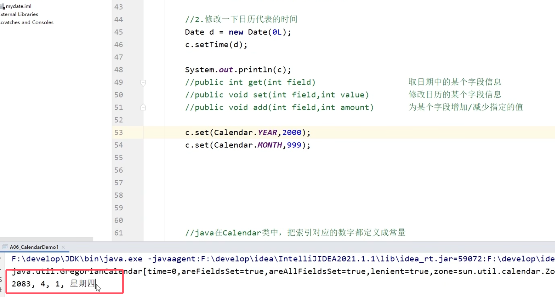The width and height of the screenshot is (555, 297).
Task: Switch to the A06_CalendarDemo1 run tab
Action: (x=34, y=247)
